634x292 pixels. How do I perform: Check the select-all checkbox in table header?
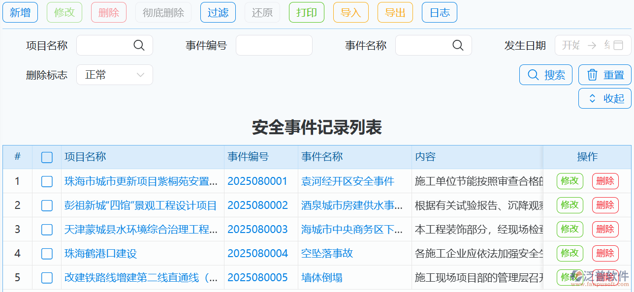click(x=47, y=157)
